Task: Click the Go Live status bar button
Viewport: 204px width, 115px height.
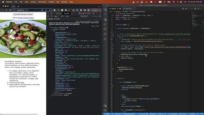Action: (183, 114)
